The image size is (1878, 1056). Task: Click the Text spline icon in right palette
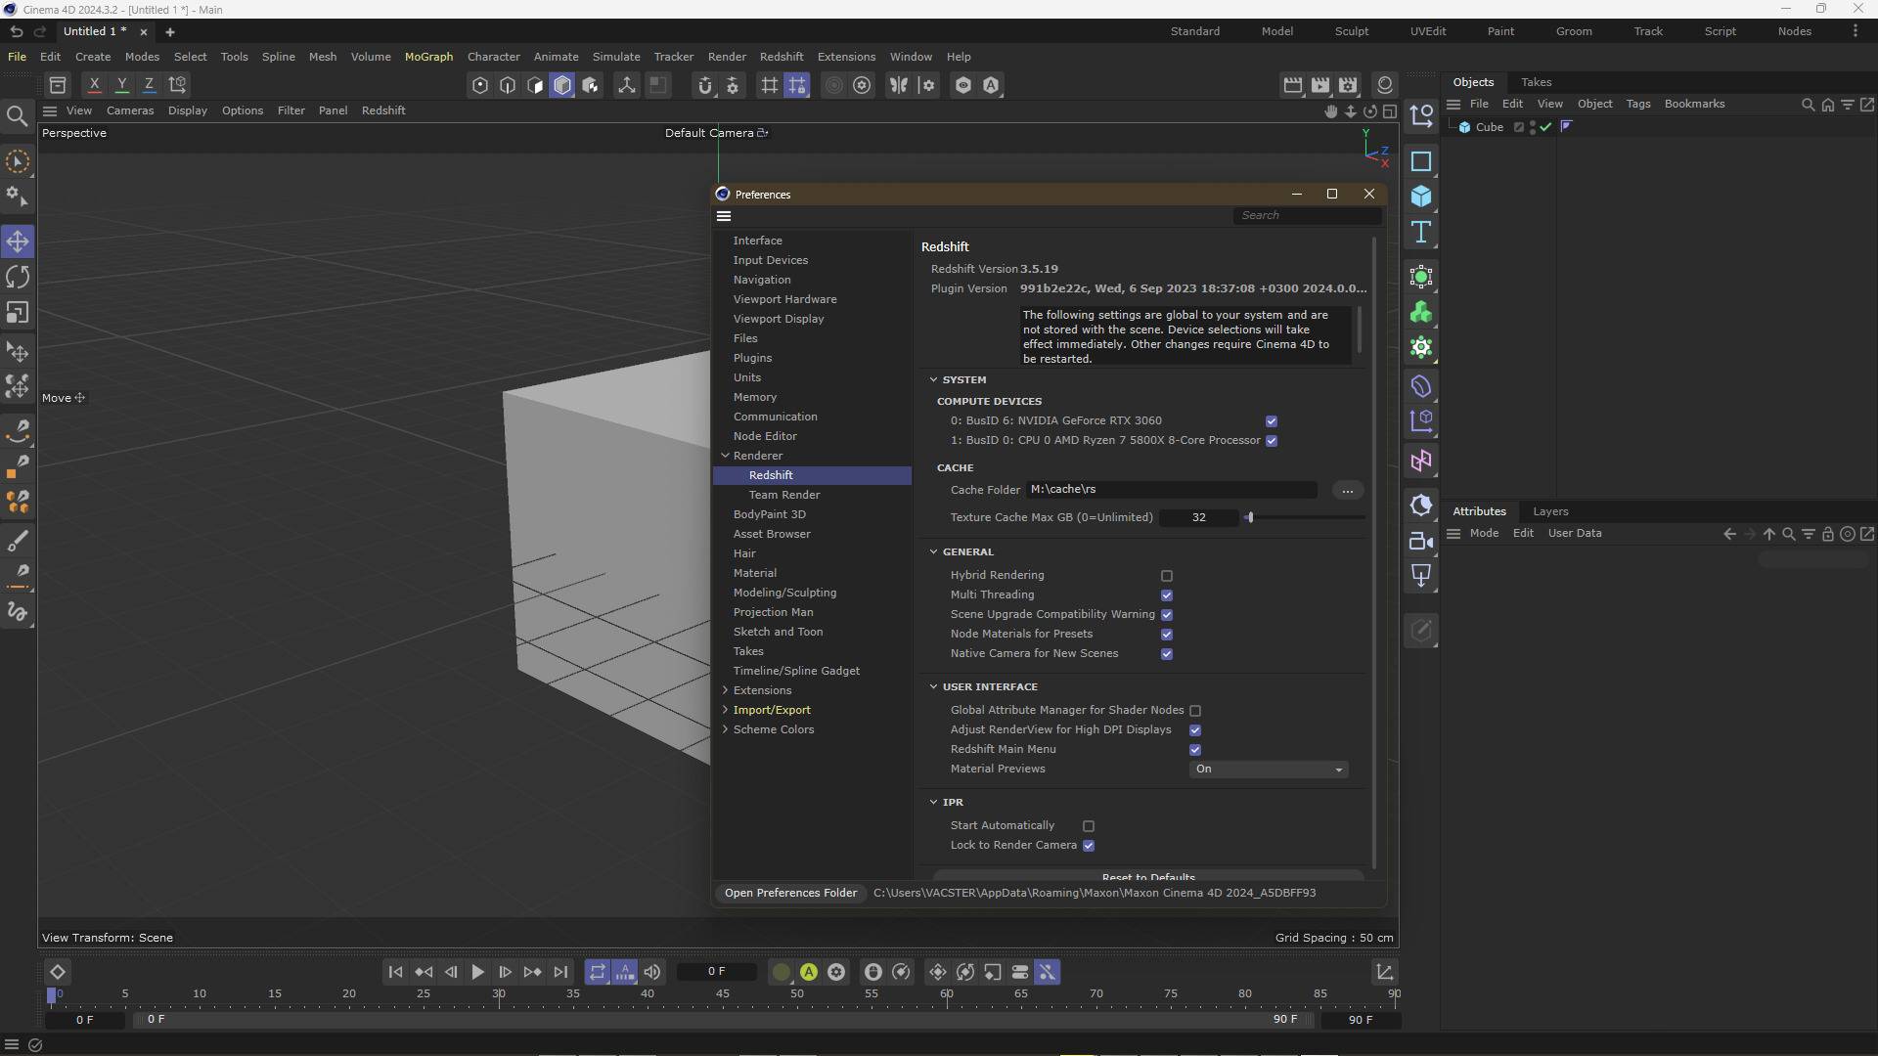[x=1421, y=232]
